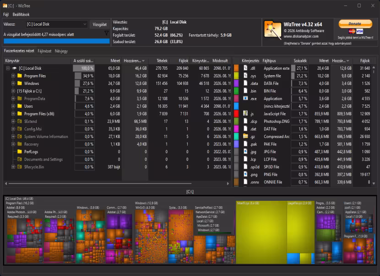Click the Windows folder icon

(20, 83)
